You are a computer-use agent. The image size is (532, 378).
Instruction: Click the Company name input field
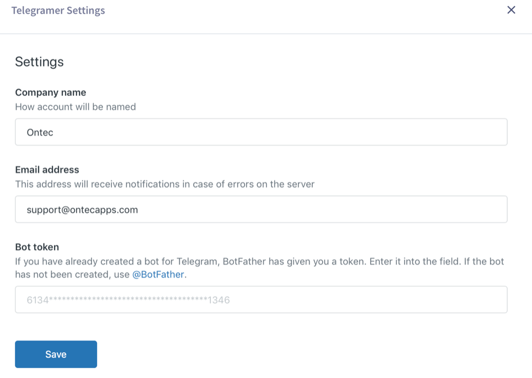coord(261,132)
